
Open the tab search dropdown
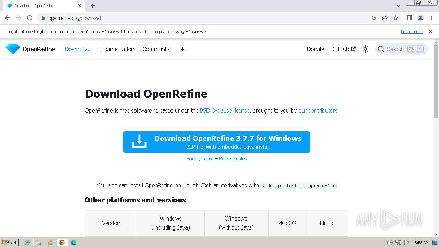[398, 6]
